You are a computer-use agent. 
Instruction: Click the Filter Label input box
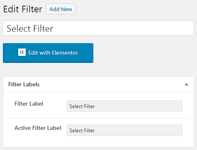(125, 106)
